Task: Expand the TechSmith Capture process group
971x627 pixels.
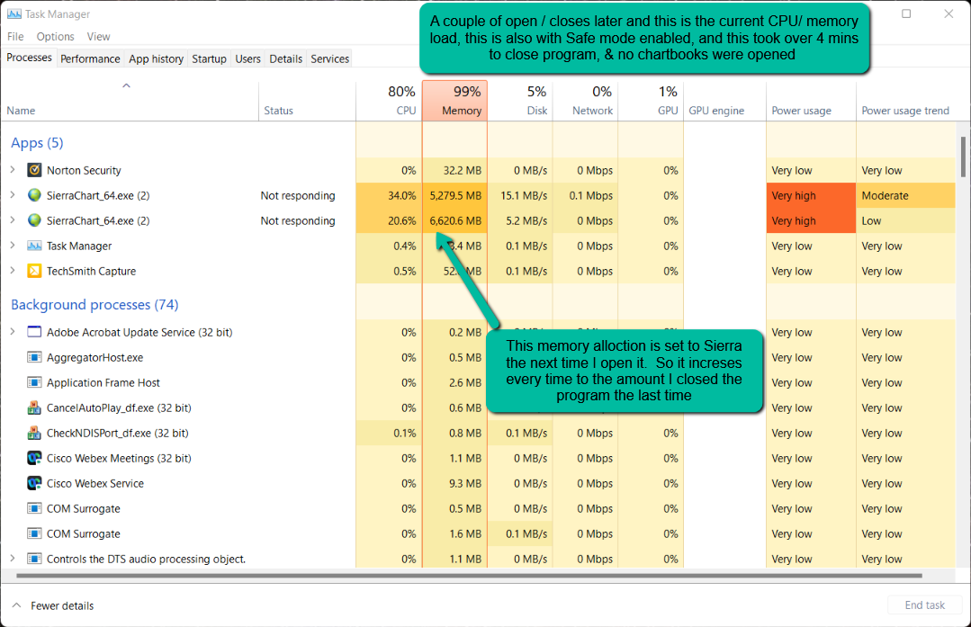Action: [x=13, y=271]
